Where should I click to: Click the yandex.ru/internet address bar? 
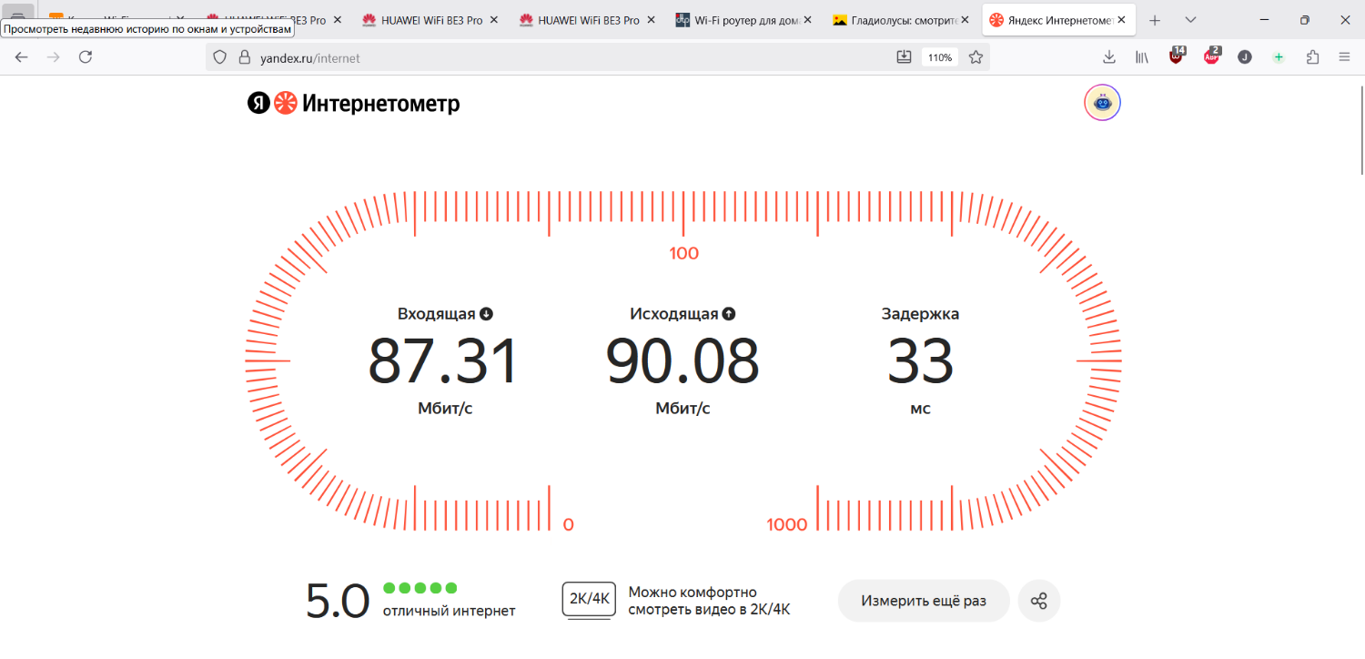(546, 57)
